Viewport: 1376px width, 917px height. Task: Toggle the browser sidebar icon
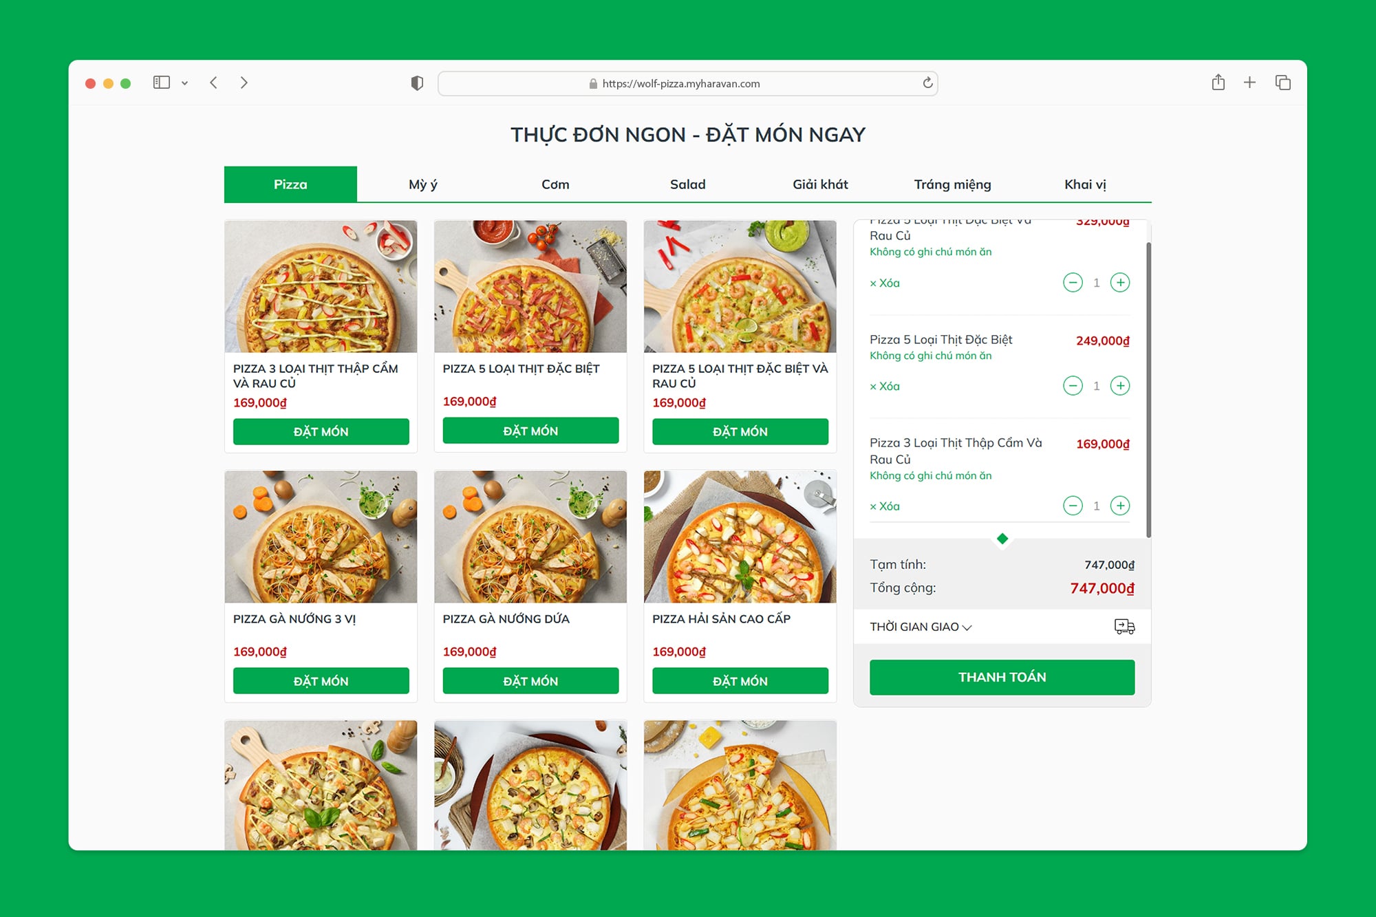pyautogui.click(x=162, y=83)
